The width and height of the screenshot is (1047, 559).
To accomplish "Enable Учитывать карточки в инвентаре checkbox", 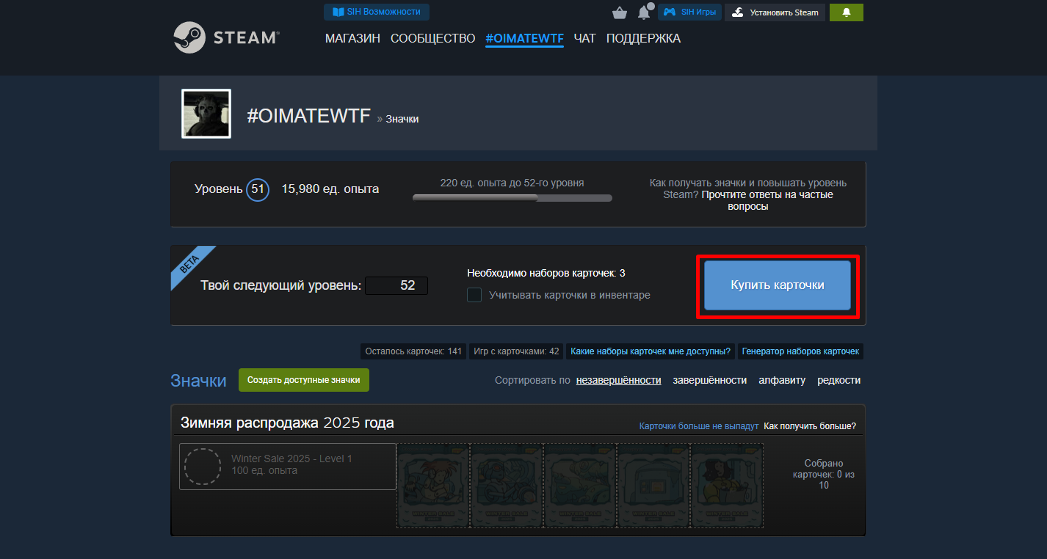I will 475,295.
